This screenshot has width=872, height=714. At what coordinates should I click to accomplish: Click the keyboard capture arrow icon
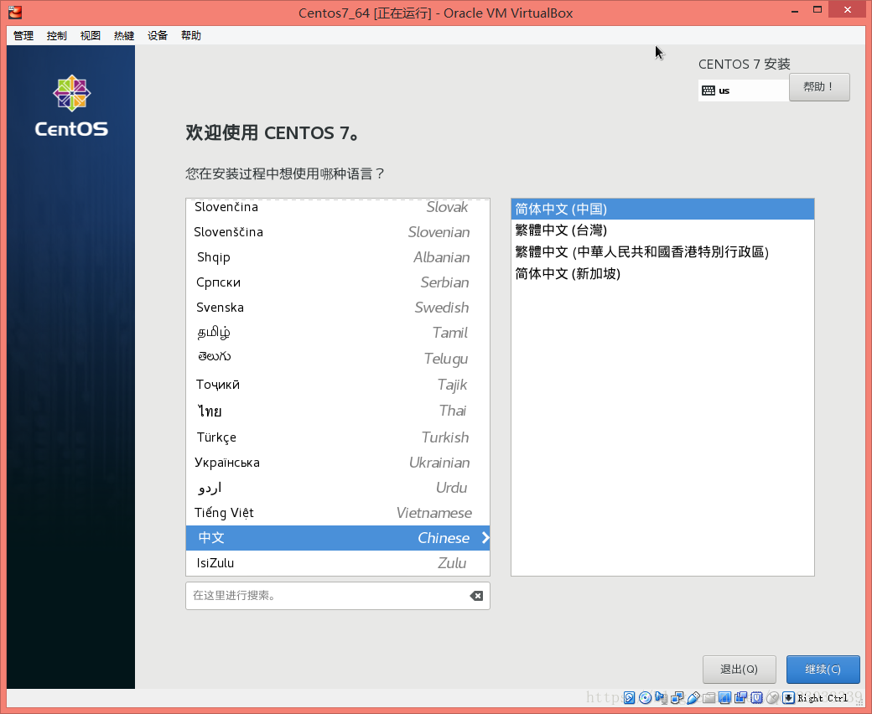[789, 698]
